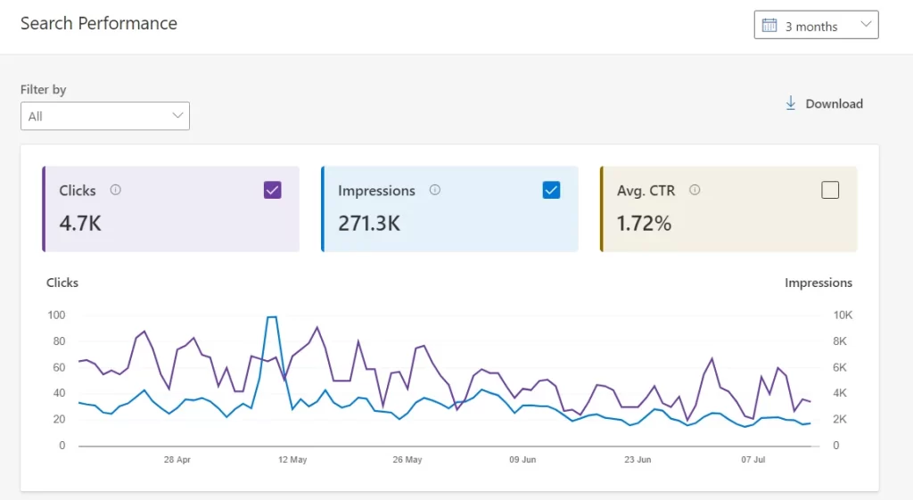This screenshot has height=500, width=913.
Task: Open the Filter by All dropdown
Action: tap(105, 116)
